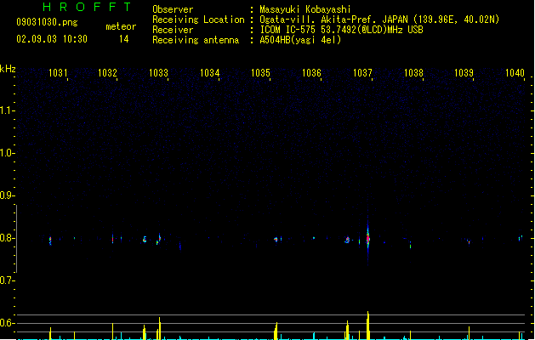Click time axis label 1032

(107, 73)
